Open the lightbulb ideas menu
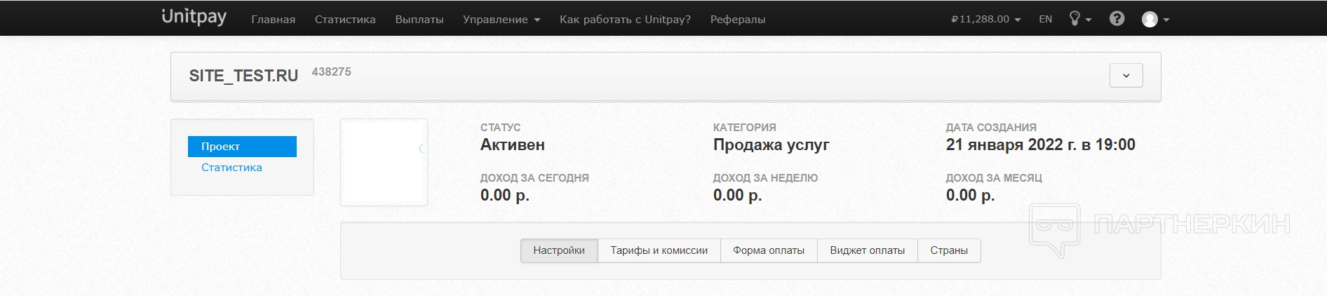The width and height of the screenshot is (1327, 296). (1080, 19)
